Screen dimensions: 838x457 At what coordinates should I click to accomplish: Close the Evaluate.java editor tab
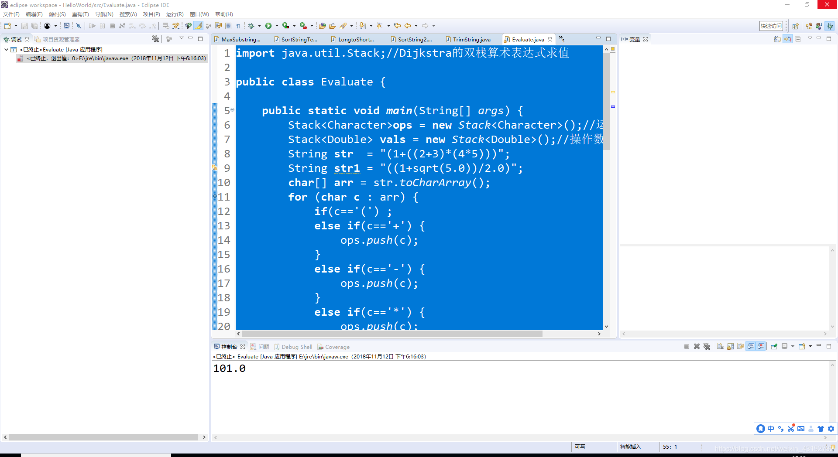pos(550,39)
